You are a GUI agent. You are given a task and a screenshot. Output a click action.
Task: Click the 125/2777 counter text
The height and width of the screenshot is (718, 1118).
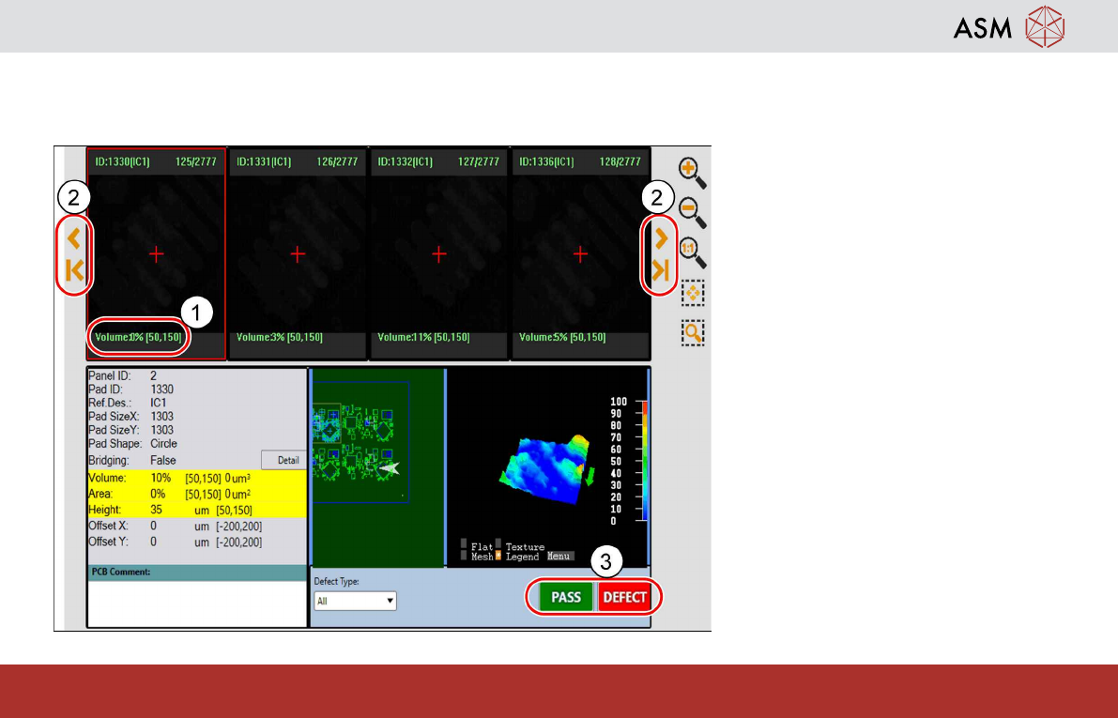195,161
